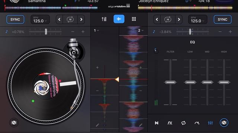Click the deck 2 scrolling waveform
The image size is (238, 133).
point(133,79)
